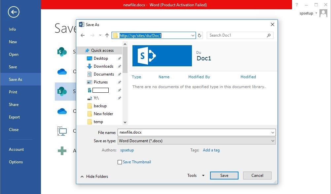Click Save in the backstage menu
Viewport: 331px width, 194px height.
(13, 67)
